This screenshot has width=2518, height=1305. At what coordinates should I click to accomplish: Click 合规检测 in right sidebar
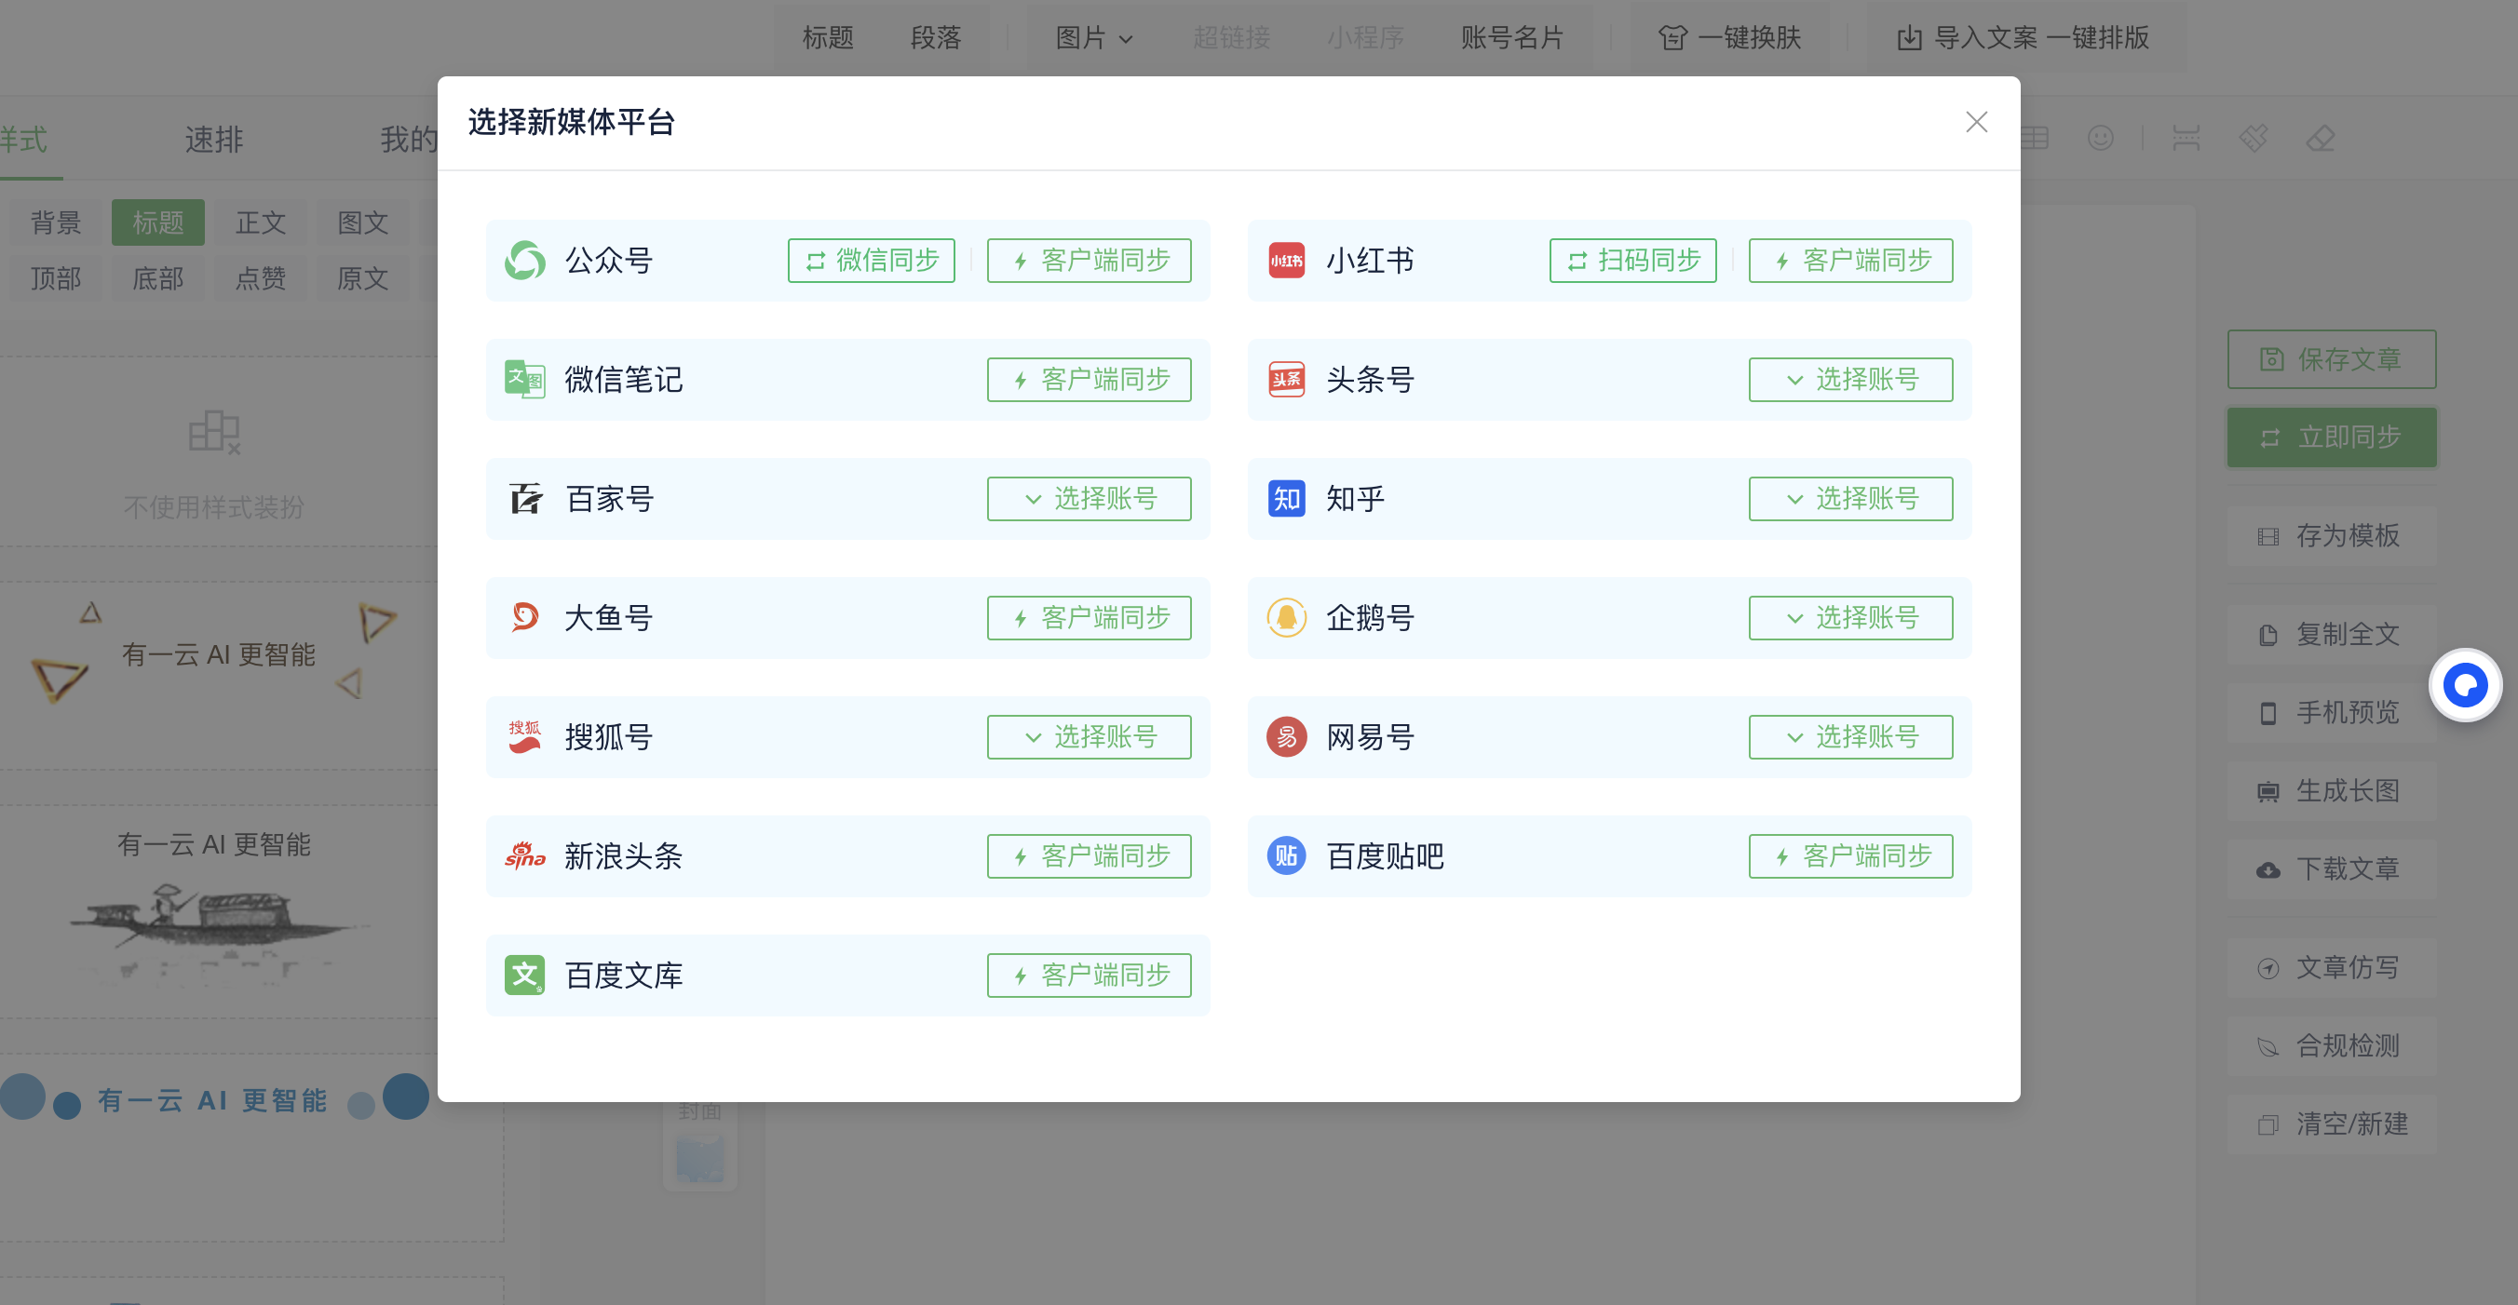pos(2332,1045)
